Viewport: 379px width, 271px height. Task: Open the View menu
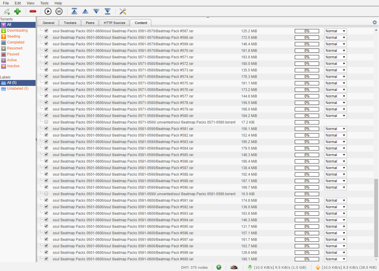point(31,3)
